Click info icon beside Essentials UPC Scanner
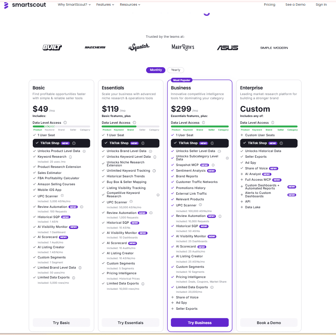The image size is (336, 335). pyautogui.click(x=131, y=201)
